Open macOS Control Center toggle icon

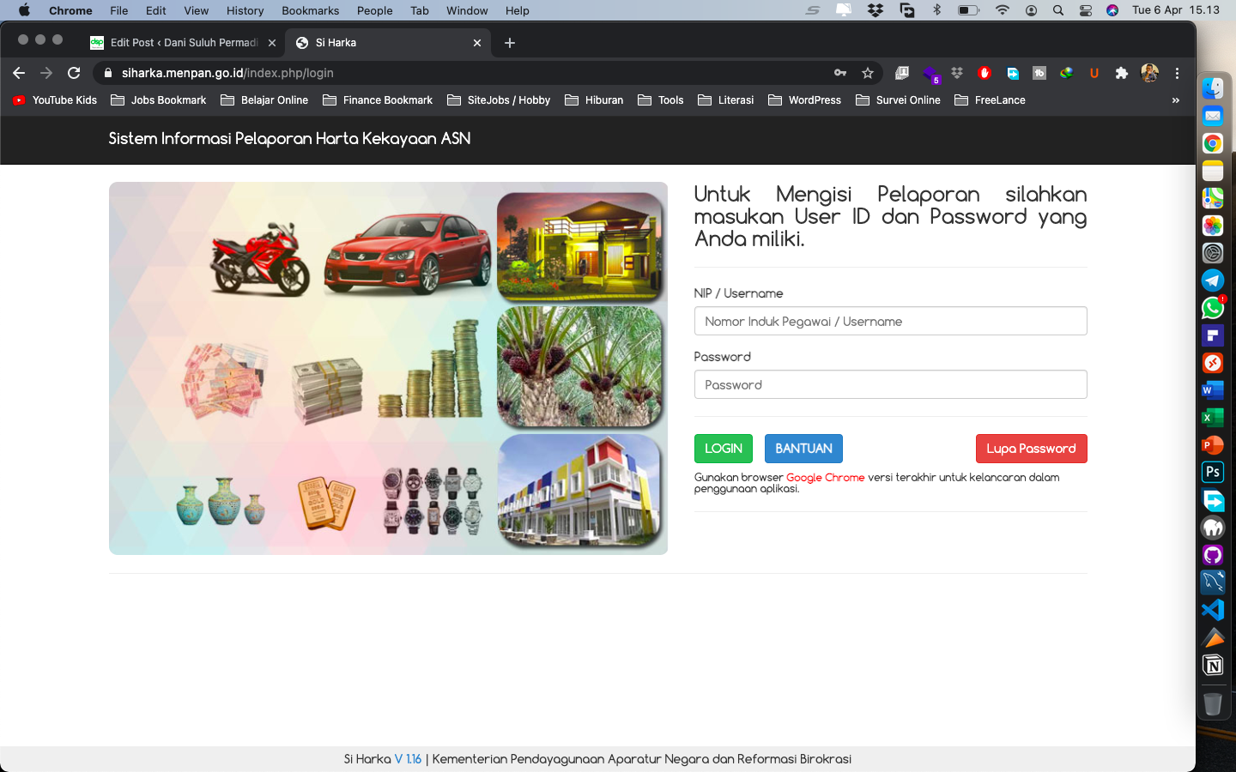coord(1086,10)
